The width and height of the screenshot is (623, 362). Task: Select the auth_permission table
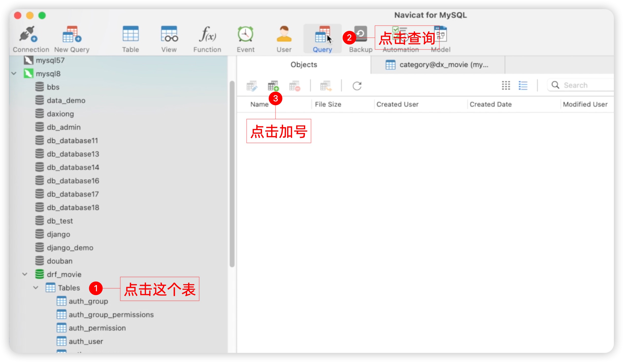[91, 328]
